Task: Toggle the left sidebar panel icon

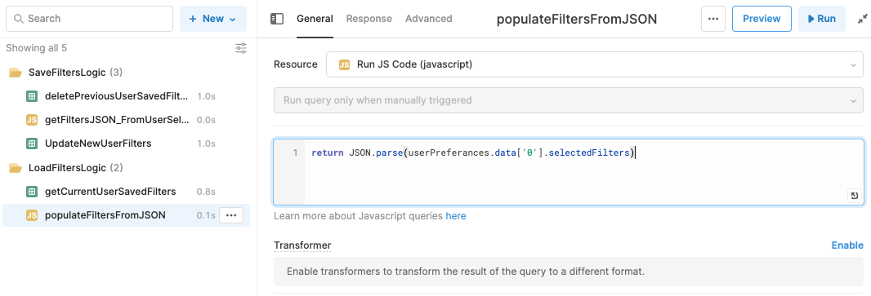Action: tap(277, 19)
